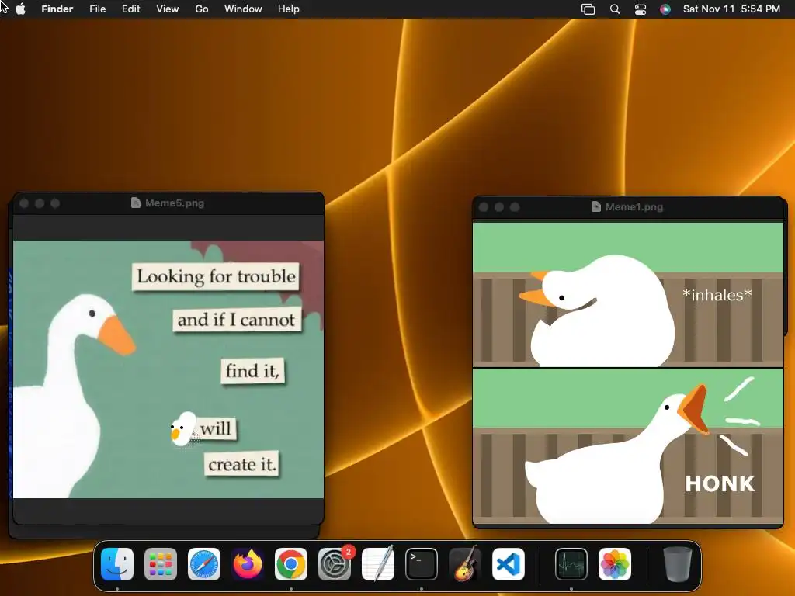Open Launchpad in the Dock
This screenshot has height=596, width=795.
(161, 564)
